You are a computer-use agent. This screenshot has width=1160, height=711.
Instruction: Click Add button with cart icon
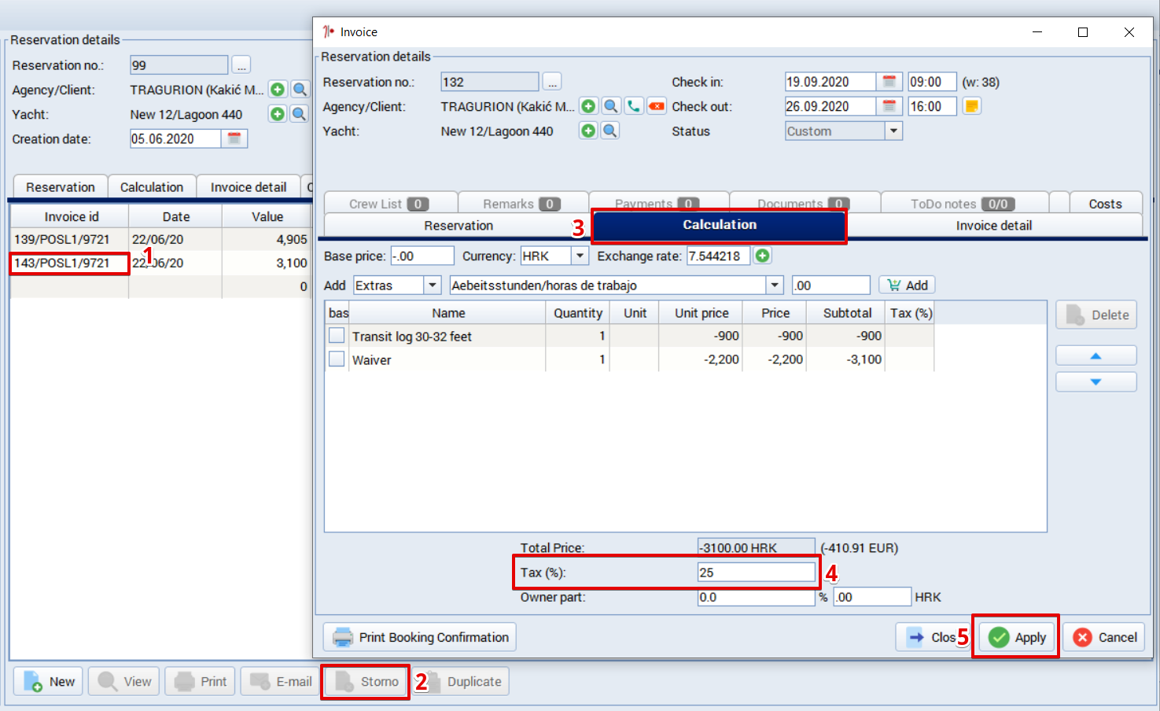pos(908,286)
